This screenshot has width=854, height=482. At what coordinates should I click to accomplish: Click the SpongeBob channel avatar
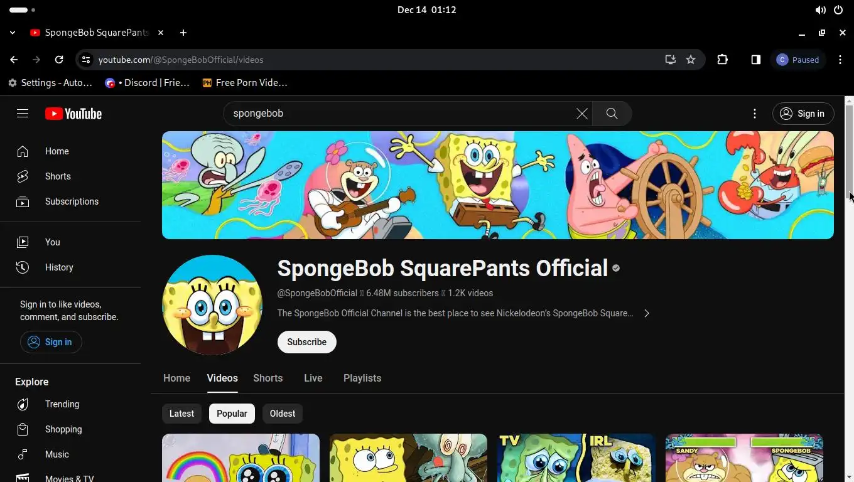212,305
